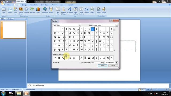Open the Font dropdown in Symbol dialog
The height and width of the screenshot is (96, 171).
coord(80,25)
